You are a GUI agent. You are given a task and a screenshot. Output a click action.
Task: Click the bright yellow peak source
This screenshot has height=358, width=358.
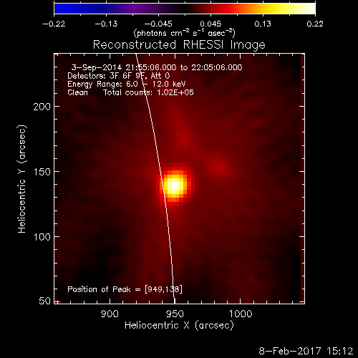(175, 185)
